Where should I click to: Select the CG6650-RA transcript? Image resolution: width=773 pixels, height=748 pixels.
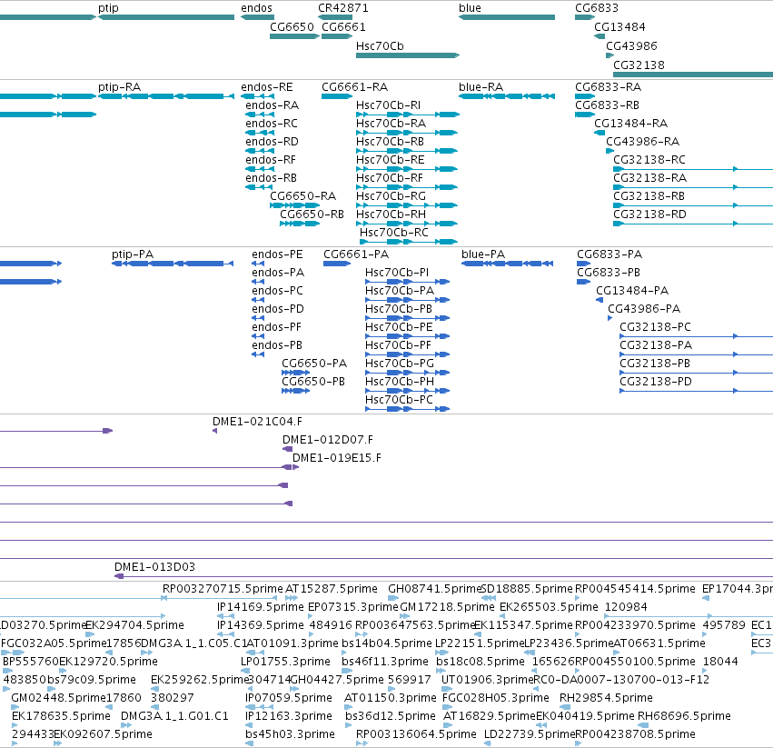295,205
